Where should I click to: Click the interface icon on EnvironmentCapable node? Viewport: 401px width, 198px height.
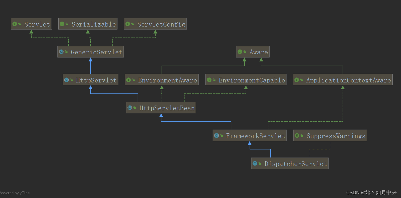point(209,80)
